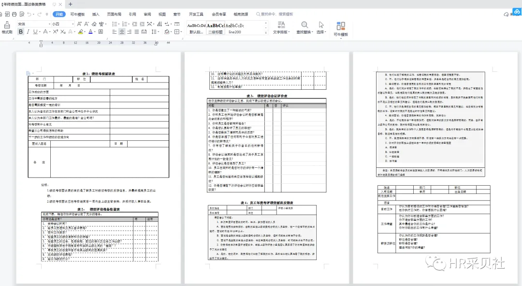Open the 页面布局 Page Layout tab
The width and height of the screenshot is (522, 286).
tap(114, 14)
